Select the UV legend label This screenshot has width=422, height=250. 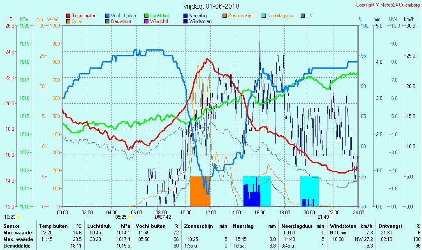coord(309,16)
